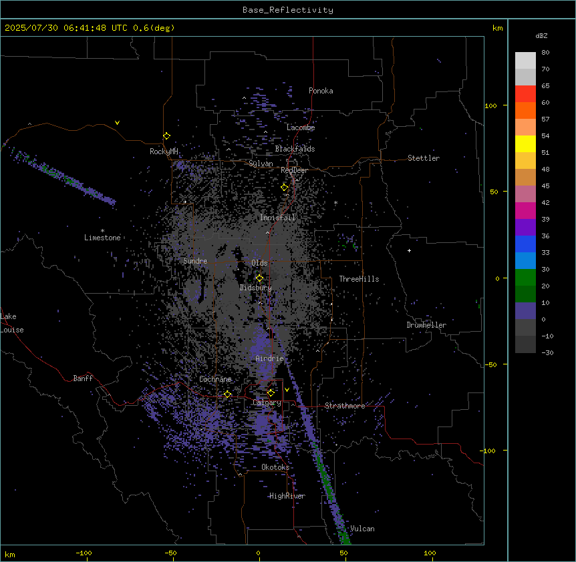576x562 pixels.
Task: Click the Limestone label
Action: 102,238
